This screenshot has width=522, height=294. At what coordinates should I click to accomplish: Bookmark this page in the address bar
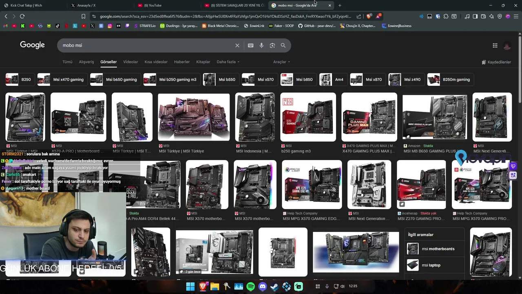[x=83, y=16]
